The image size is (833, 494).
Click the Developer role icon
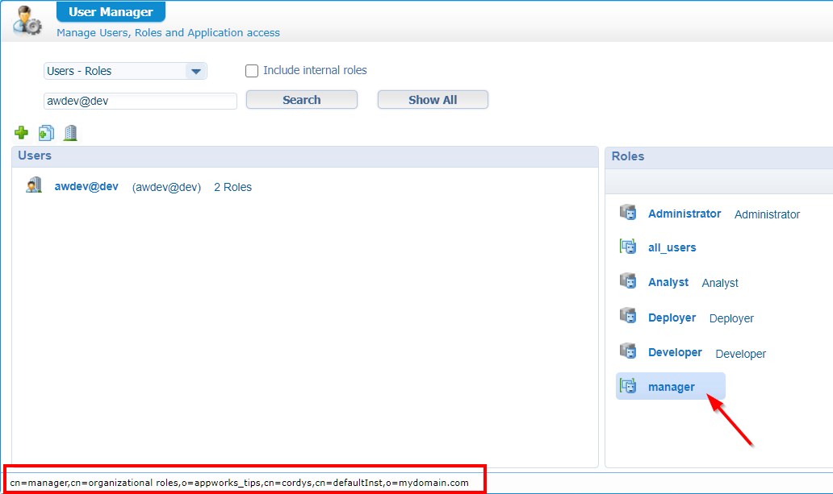(627, 351)
